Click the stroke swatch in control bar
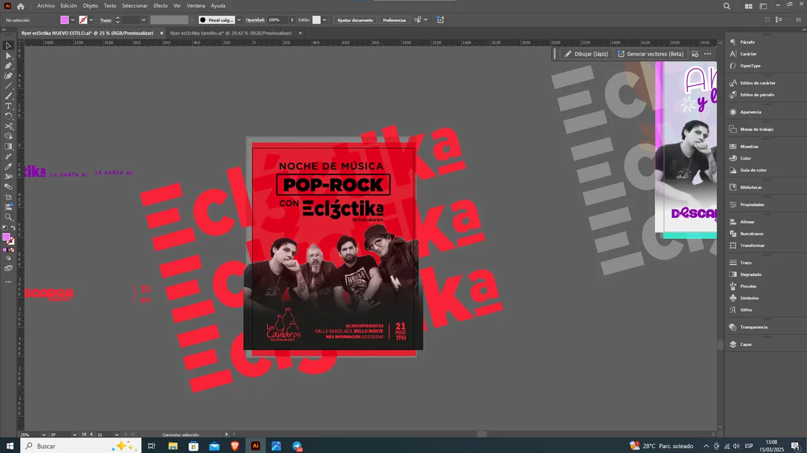This screenshot has height=453, width=807. (x=83, y=20)
